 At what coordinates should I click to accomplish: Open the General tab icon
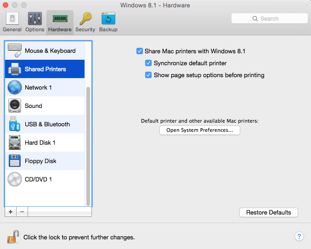click(x=12, y=18)
